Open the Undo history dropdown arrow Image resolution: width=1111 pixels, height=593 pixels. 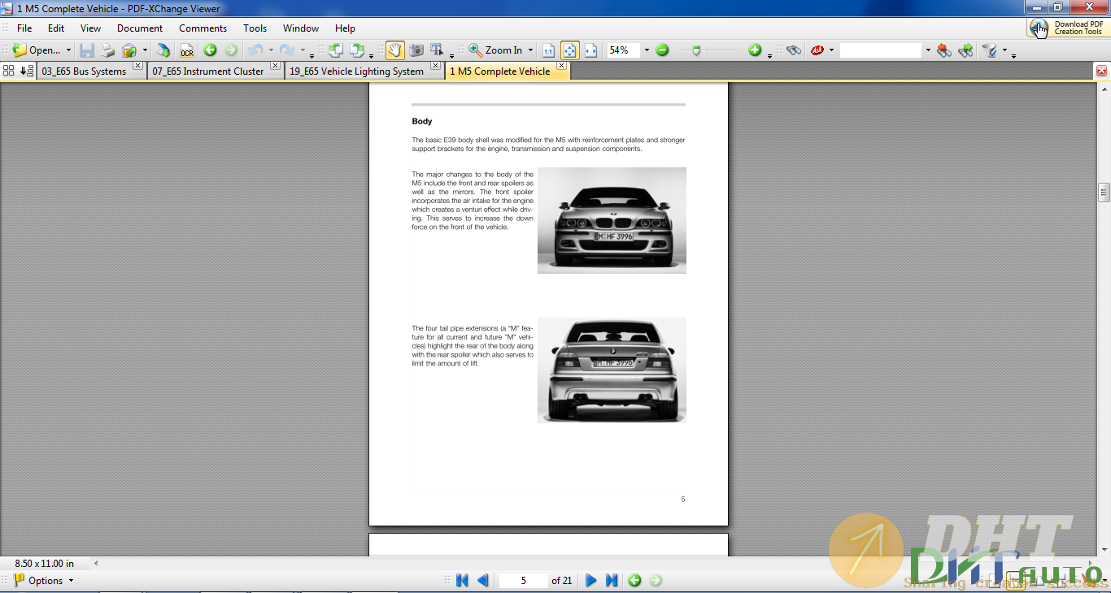tap(271, 50)
